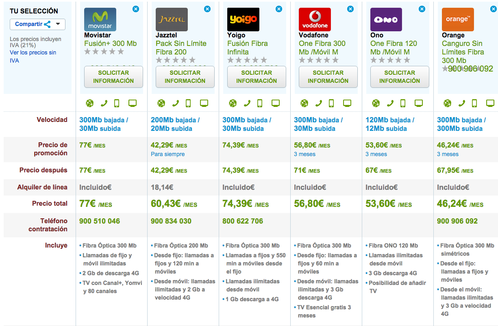Viewport: 498px width, 326px height.
Task: Click the mobile phone icon under Yoigo
Action: [x=260, y=103]
